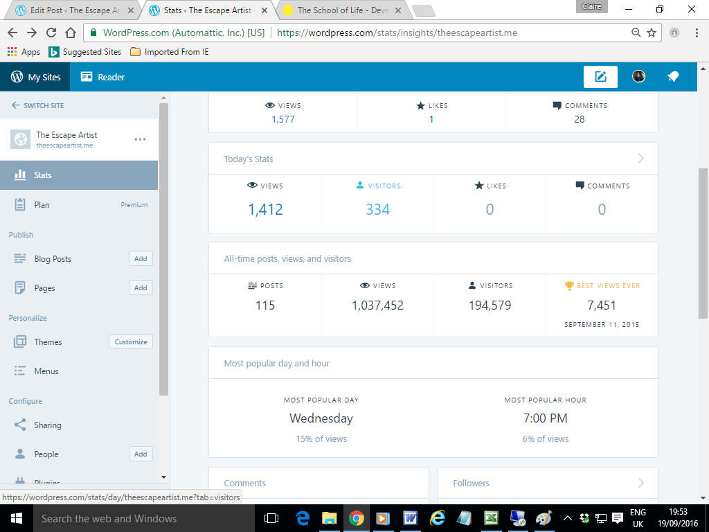This screenshot has height=532, width=709.
Task: Switch to The School of Life tab
Action: pos(343,10)
